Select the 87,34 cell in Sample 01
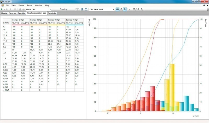Image resolution: width=209 pixels, height=123 pixels. [x=16, y=53]
